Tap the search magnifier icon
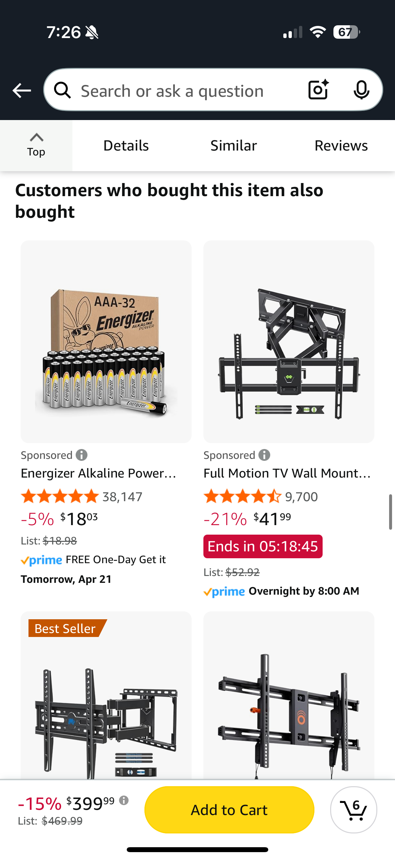Image resolution: width=395 pixels, height=860 pixels. tap(63, 90)
